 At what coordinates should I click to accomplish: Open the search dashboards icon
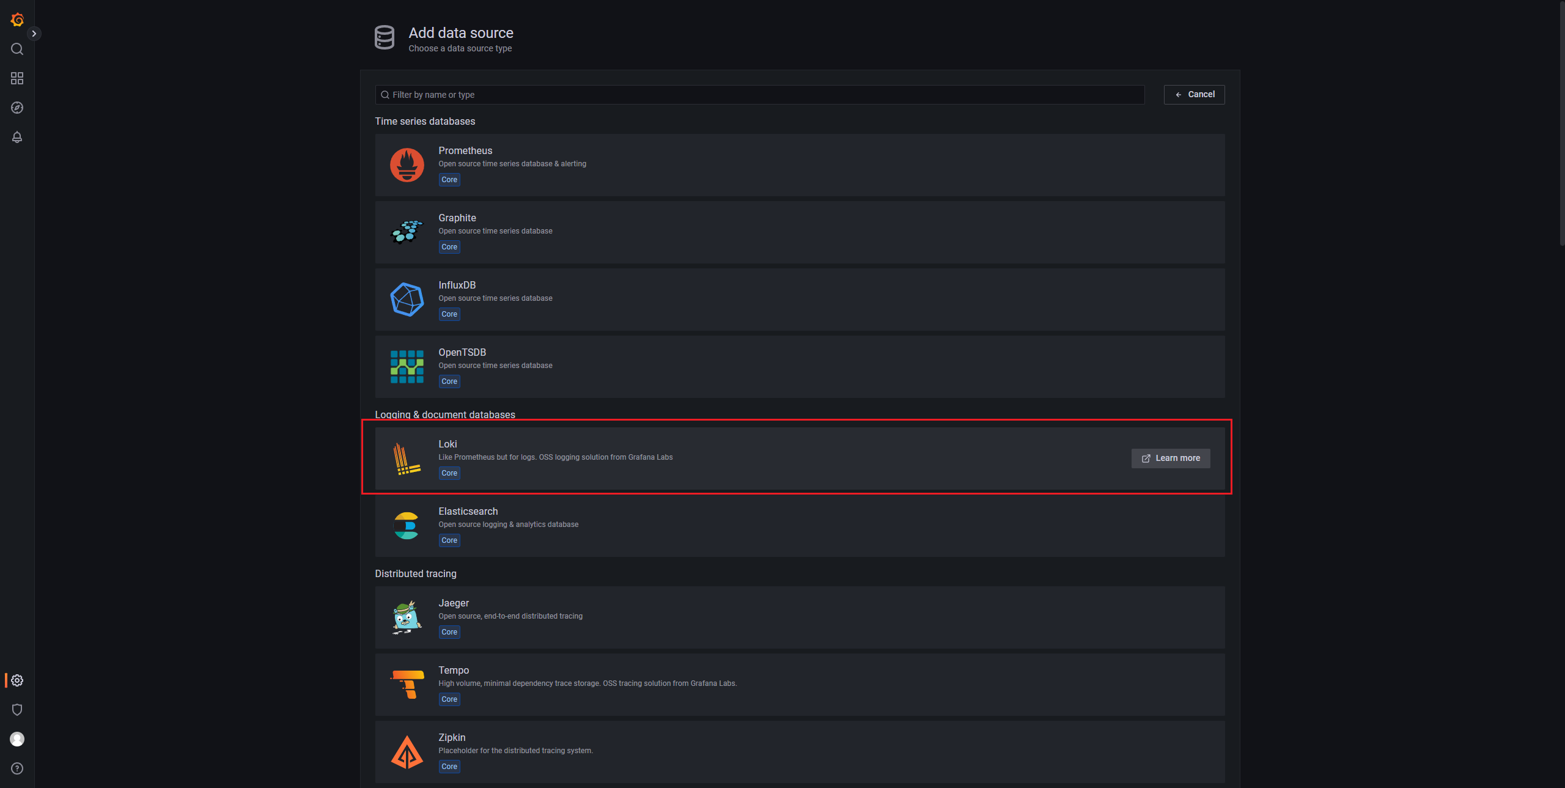(17, 49)
